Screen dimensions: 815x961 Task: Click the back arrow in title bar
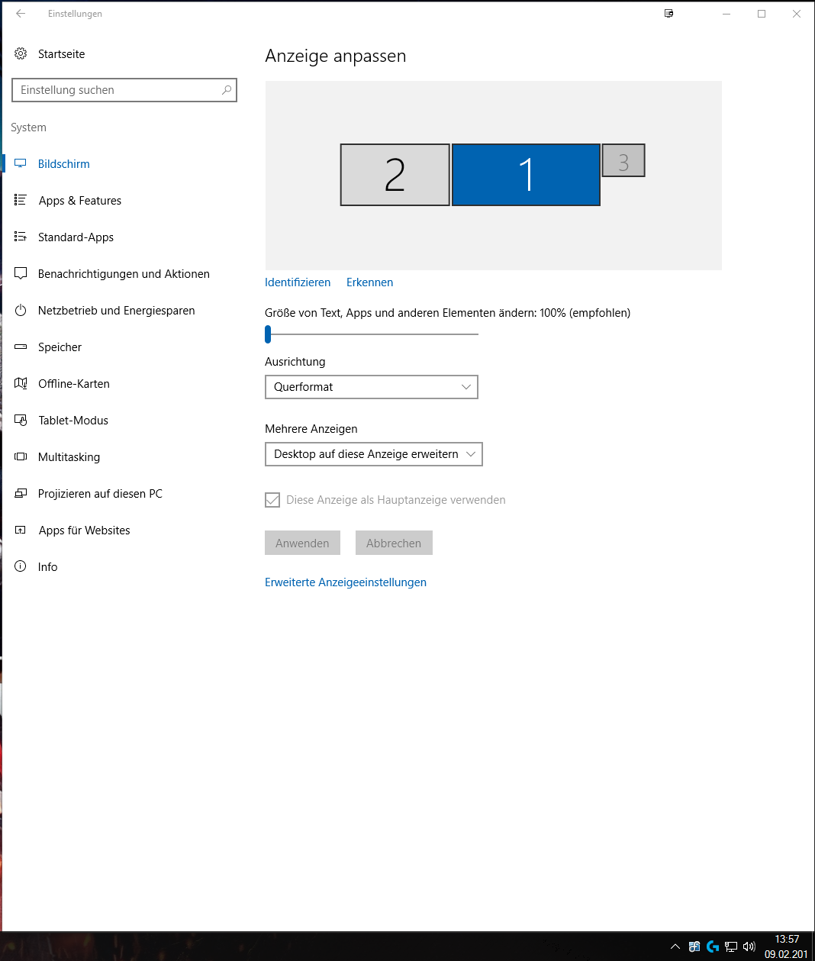21,14
